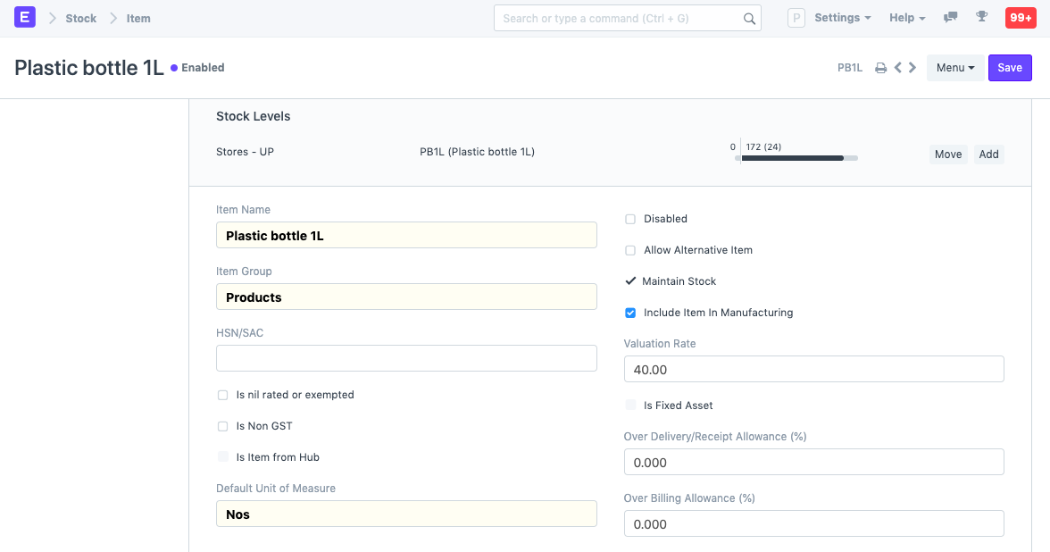Click the trophy leaderboard icon

pos(981,18)
